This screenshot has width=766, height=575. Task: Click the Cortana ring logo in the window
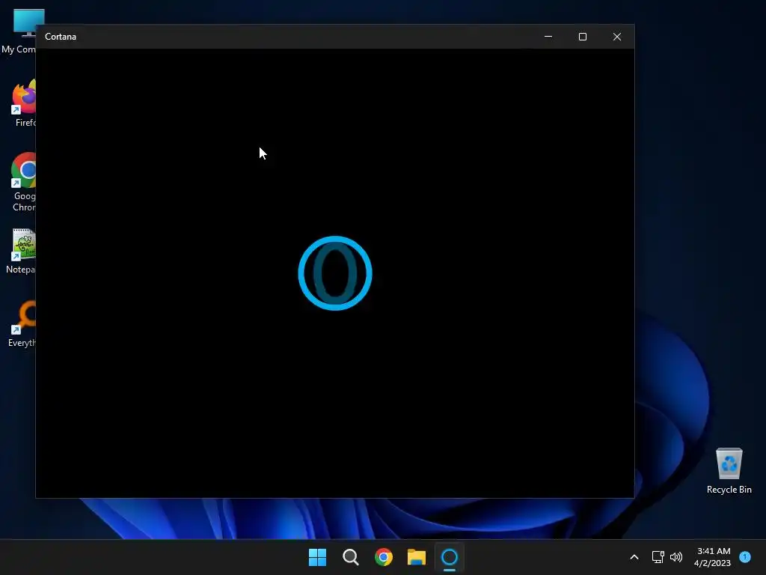click(335, 273)
